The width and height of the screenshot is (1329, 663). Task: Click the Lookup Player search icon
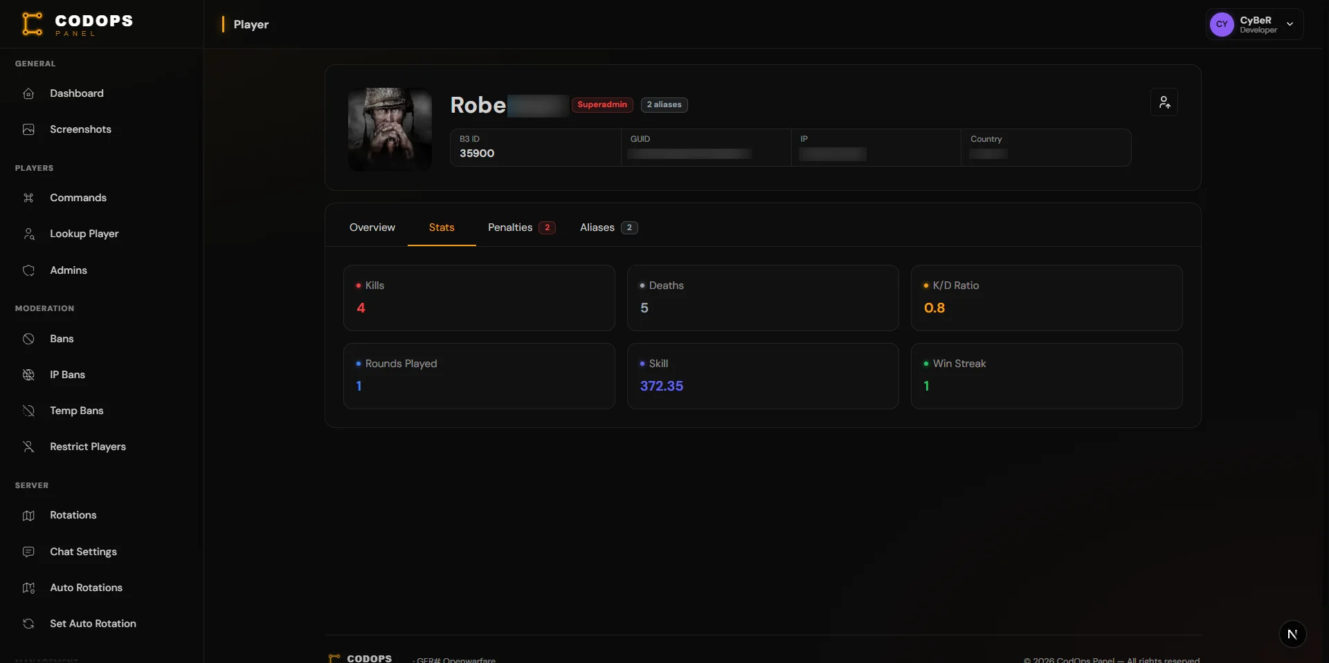pos(28,234)
